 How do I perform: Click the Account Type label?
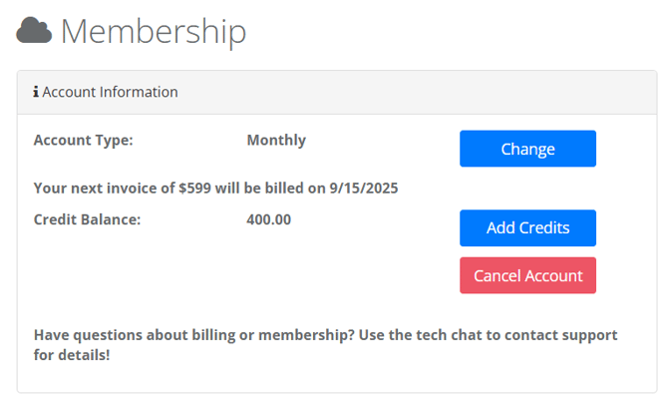tap(84, 140)
